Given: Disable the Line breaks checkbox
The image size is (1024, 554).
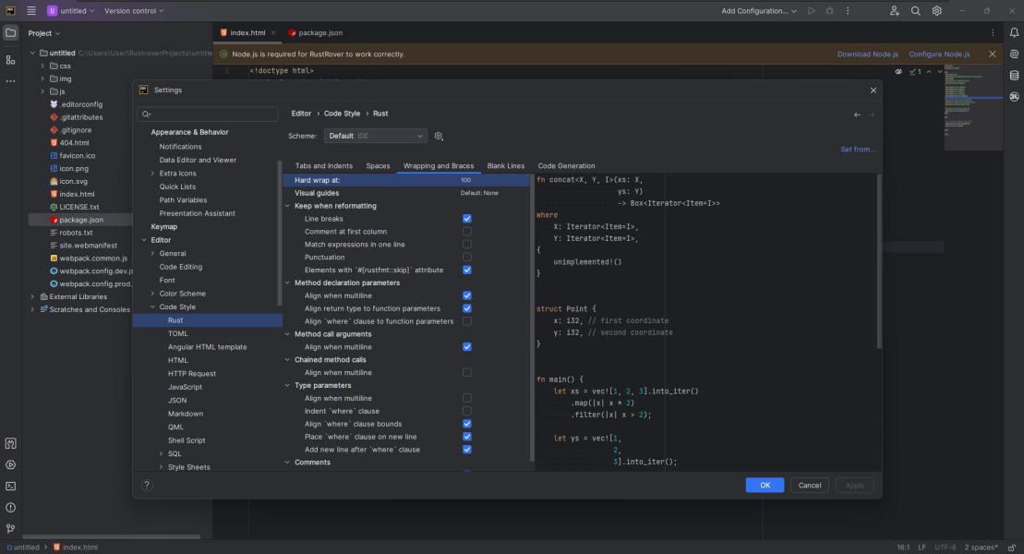Looking at the screenshot, I should pyautogui.click(x=466, y=219).
